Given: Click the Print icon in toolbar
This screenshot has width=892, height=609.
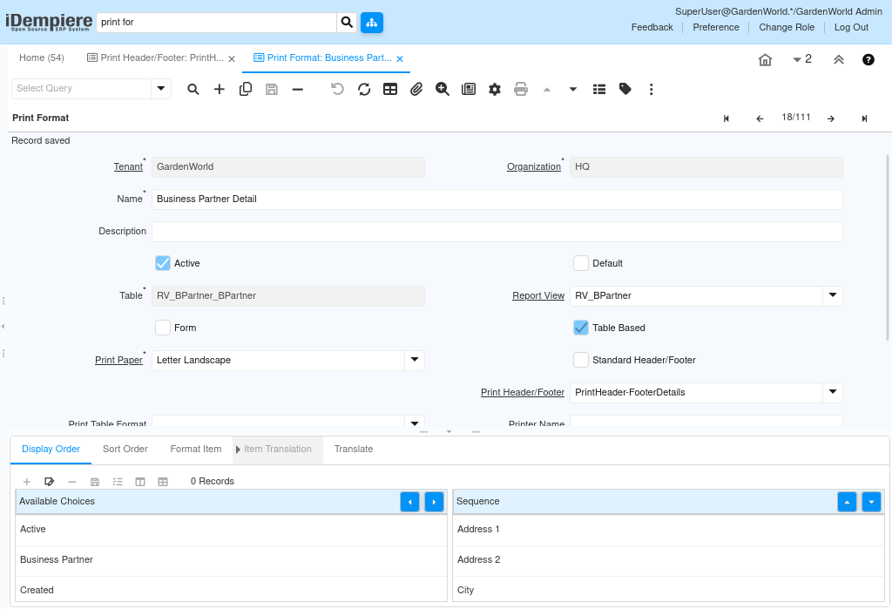Looking at the screenshot, I should coord(521,90).
